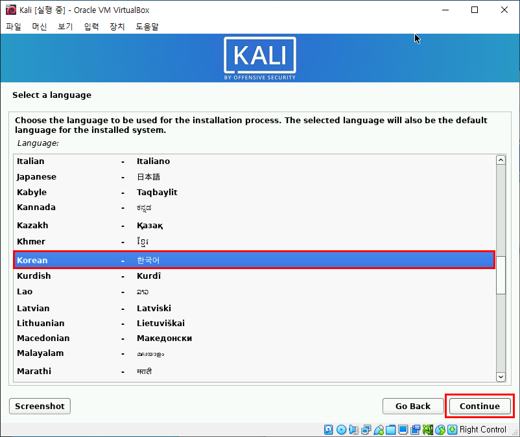This screenshot has width=520, height=437.
Task: Click the green CPU status icon
Action: (x=427, y=429)
